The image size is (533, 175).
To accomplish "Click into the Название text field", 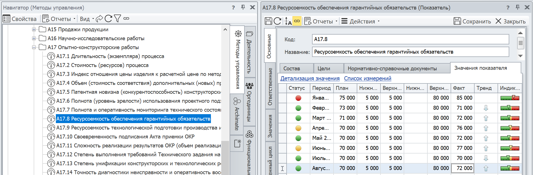I will 410,52.
